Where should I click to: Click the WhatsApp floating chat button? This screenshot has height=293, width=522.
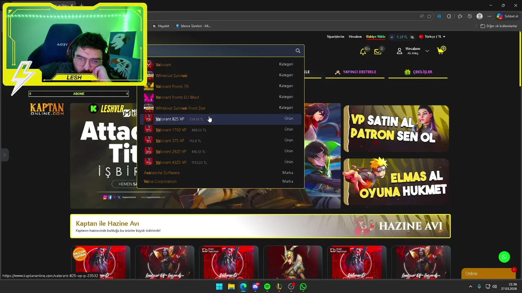pyautogui.click(x=504, y=257)
